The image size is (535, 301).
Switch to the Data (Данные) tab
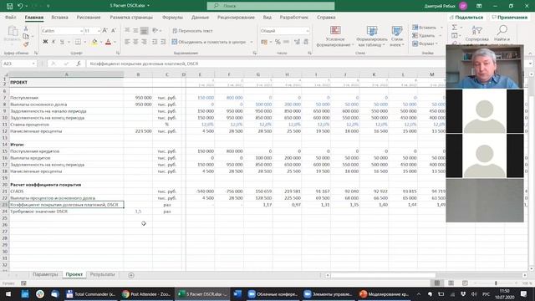point(200,17)
